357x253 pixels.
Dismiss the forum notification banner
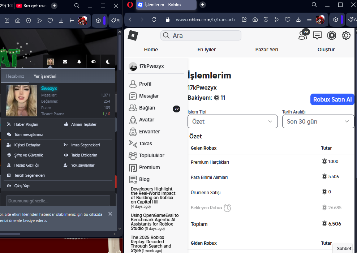[110, 214]
